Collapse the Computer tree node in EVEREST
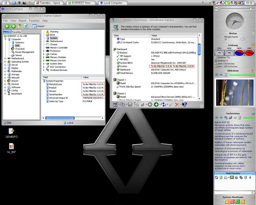Image resolution: width=256 pixels, height=205 pixels. (5, 39)
